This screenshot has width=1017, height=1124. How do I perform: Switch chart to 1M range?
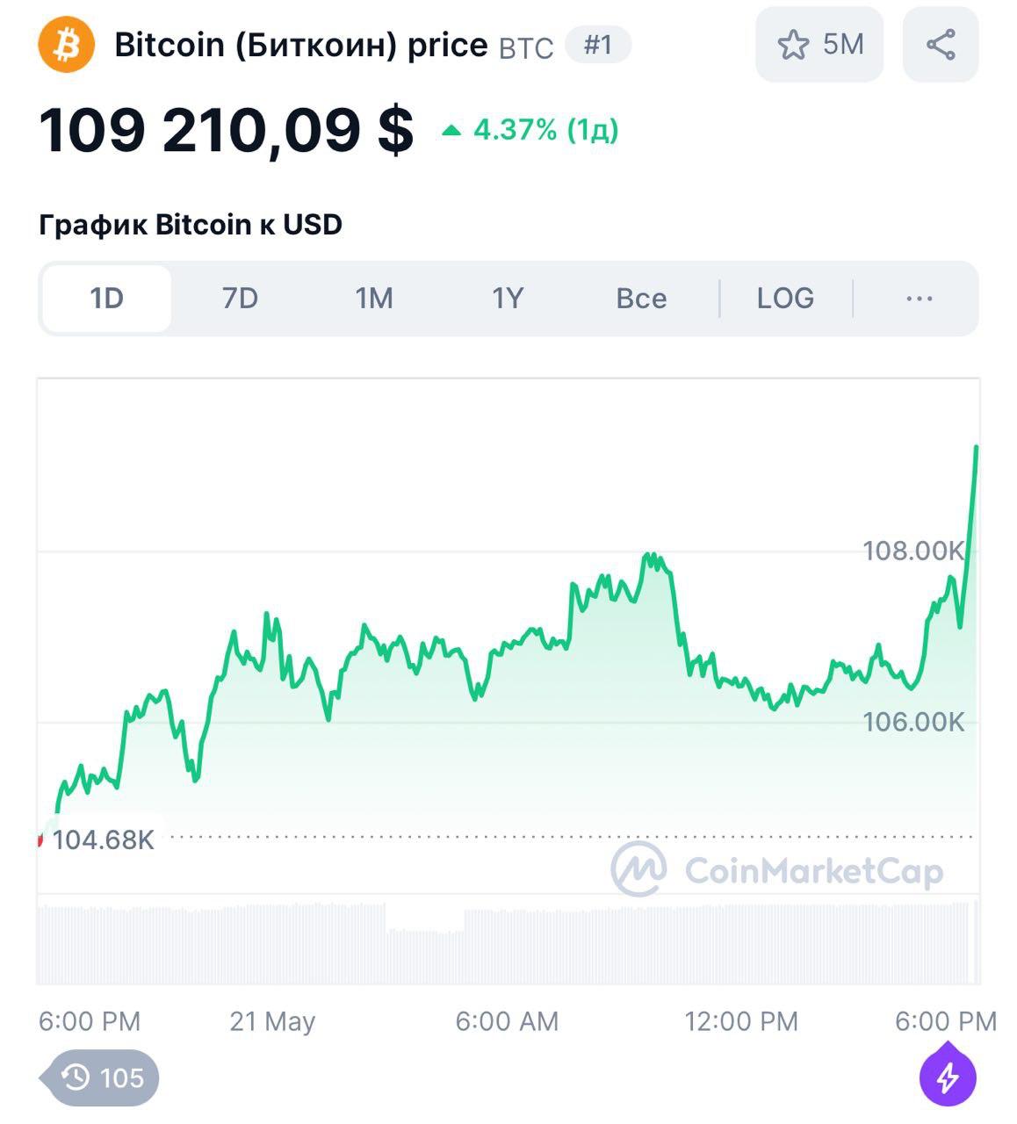click(374, 299)
